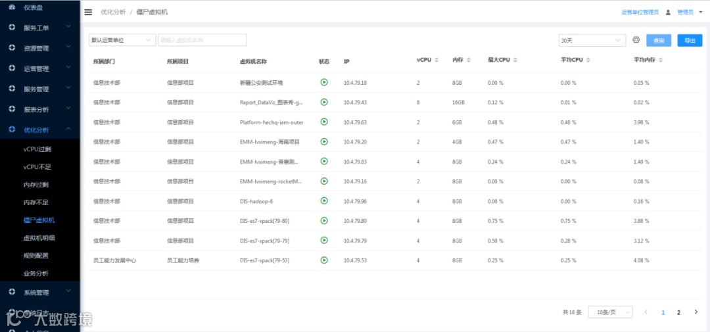This screenshot has height=332, width=710.
Task: Click the 共18条 total count text
Action: (x=572, y=312)
